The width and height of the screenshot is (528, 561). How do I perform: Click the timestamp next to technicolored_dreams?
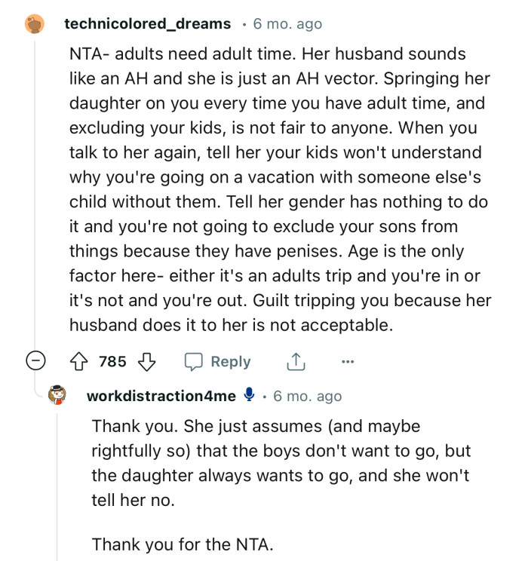click(x=287, y=24)
